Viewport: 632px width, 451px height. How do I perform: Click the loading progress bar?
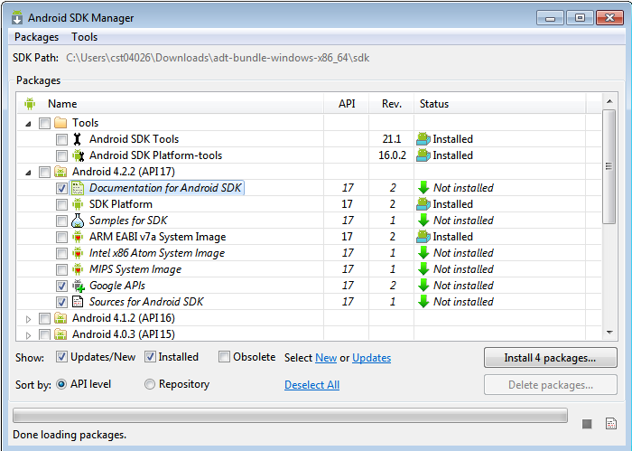(x=290, y=416)
